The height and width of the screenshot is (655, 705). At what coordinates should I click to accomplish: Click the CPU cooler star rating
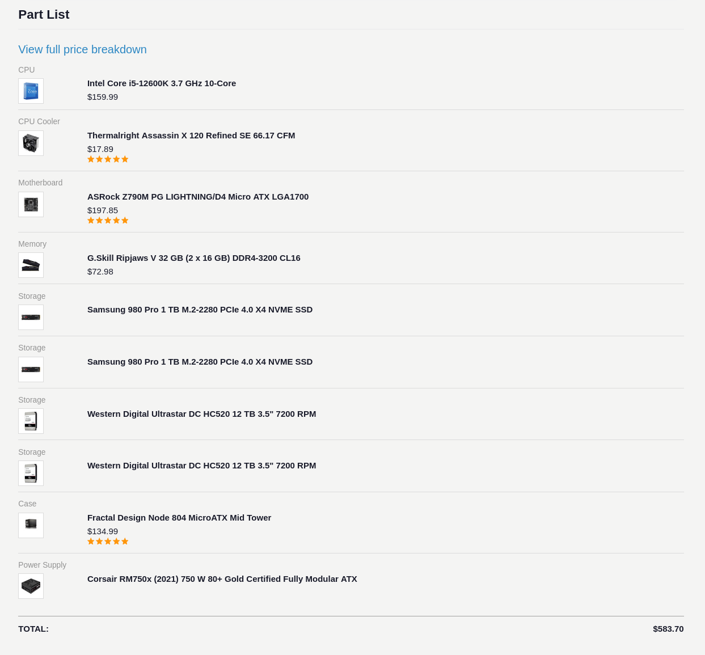tap(108, 159)
